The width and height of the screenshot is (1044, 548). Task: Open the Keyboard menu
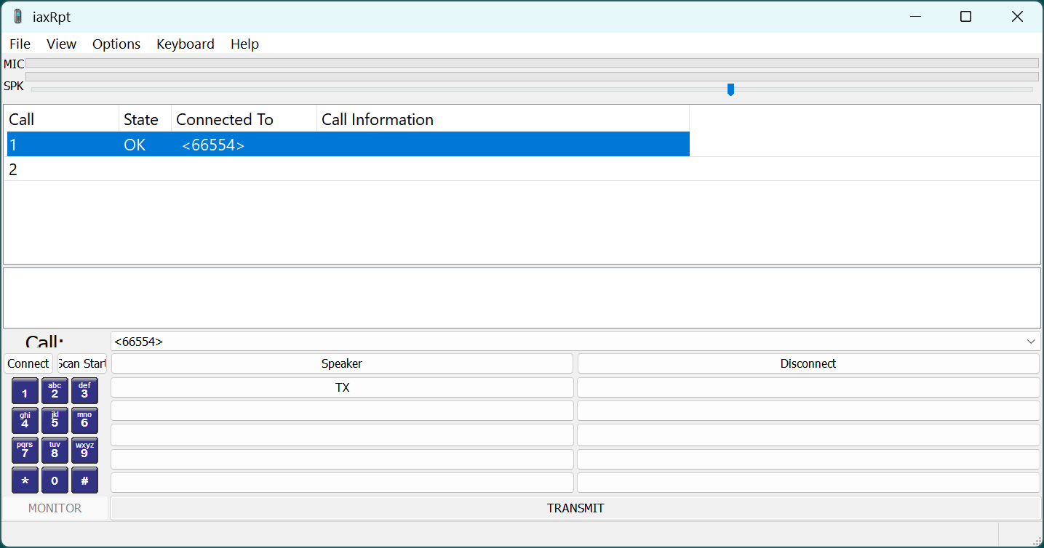pyautogui.click(x=185, y=44)
